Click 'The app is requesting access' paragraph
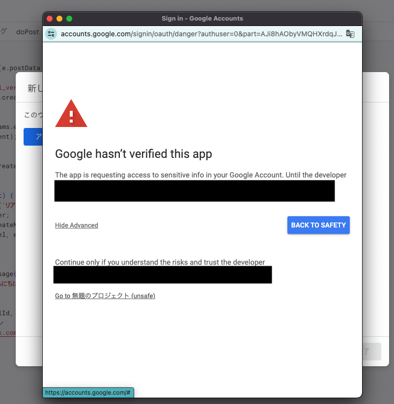 pos(200,175)
